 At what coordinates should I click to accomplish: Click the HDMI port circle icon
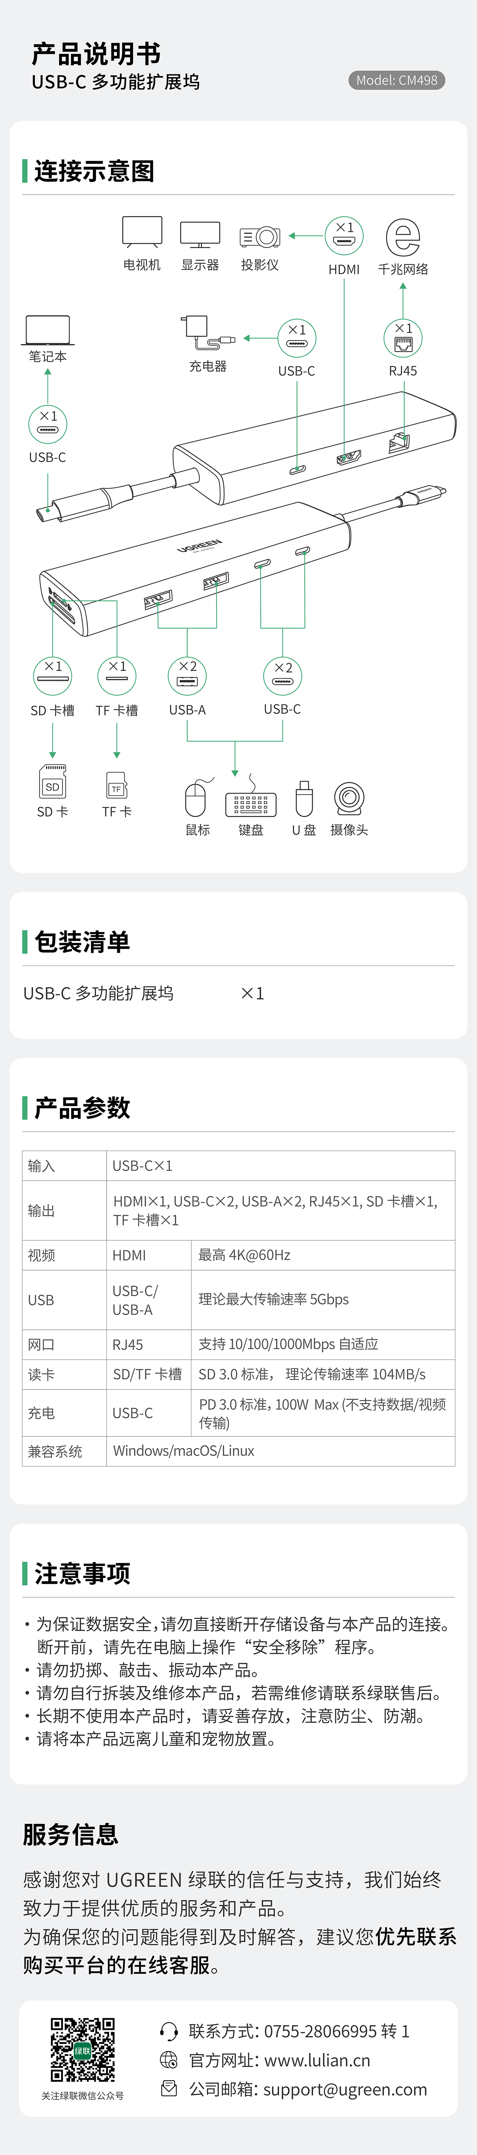click(344, 237)
